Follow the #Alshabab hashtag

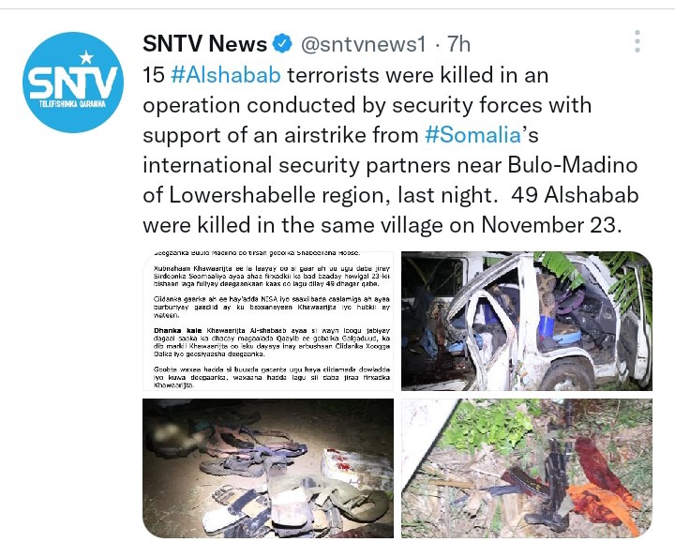click(226, 75)
